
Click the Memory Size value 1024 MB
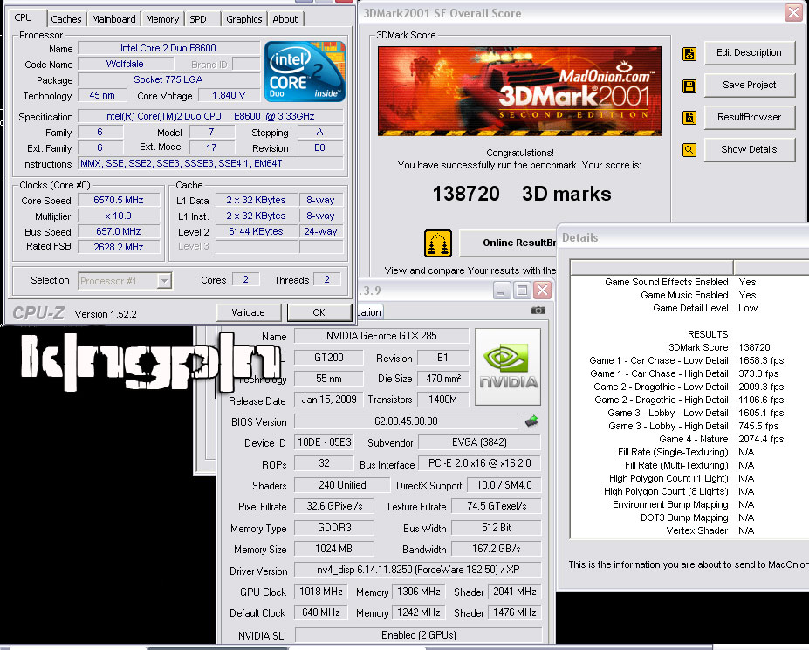[334, 549]
